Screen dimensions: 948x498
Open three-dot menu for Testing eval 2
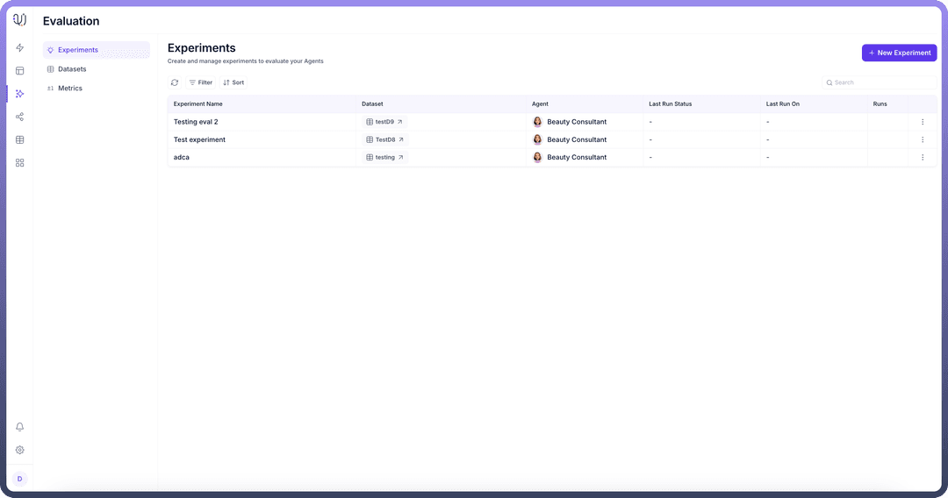coord(923,122)
